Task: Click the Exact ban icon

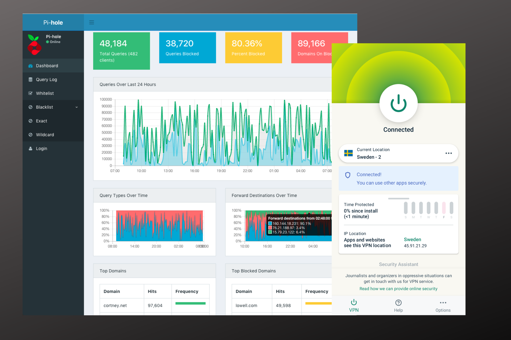Action: point(31,121)
